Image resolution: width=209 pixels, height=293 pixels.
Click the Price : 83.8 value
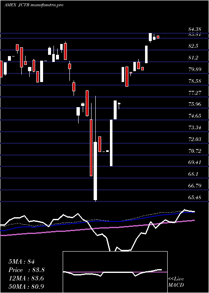coord(26,270)
